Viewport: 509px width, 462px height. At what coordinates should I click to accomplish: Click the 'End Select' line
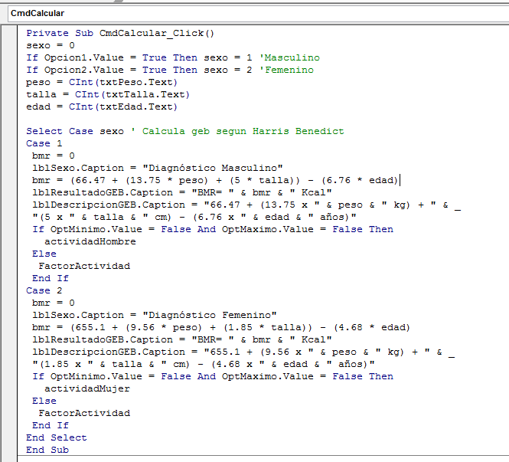(x=57, y=438)
